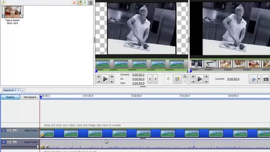
Task: Click the video overlay track drop area text
Action: coord(82,125)
